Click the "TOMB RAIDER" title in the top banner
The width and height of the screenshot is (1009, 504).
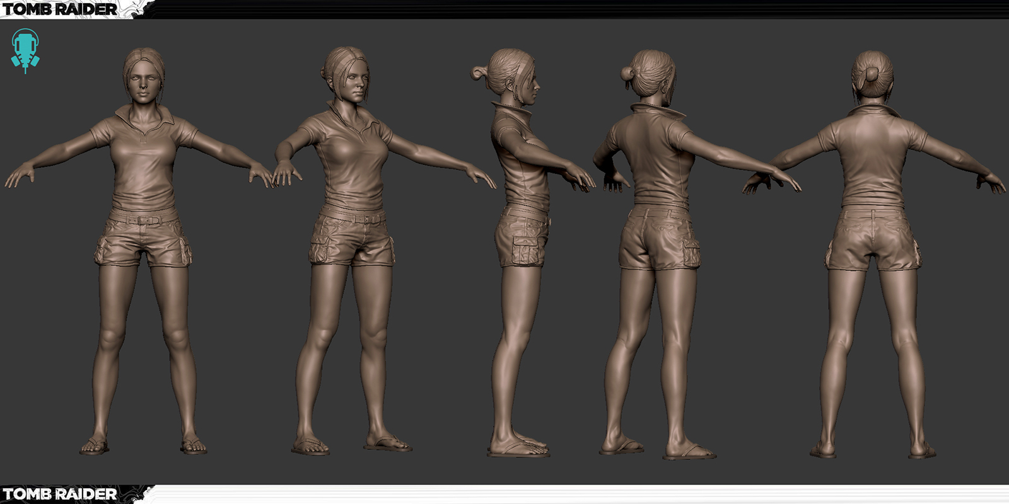(60, 9)
